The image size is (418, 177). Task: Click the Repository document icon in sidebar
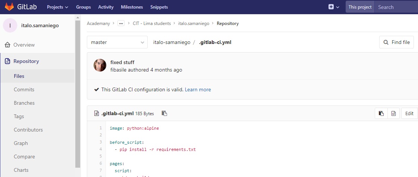coord(7,61)
